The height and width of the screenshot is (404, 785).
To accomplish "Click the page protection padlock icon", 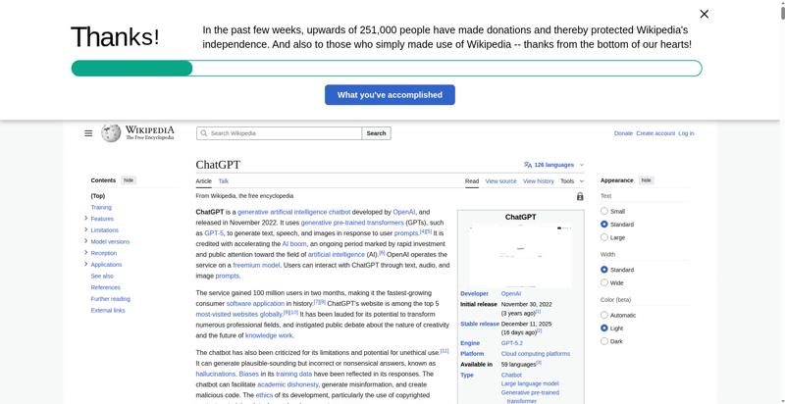I will pos(580,196).
